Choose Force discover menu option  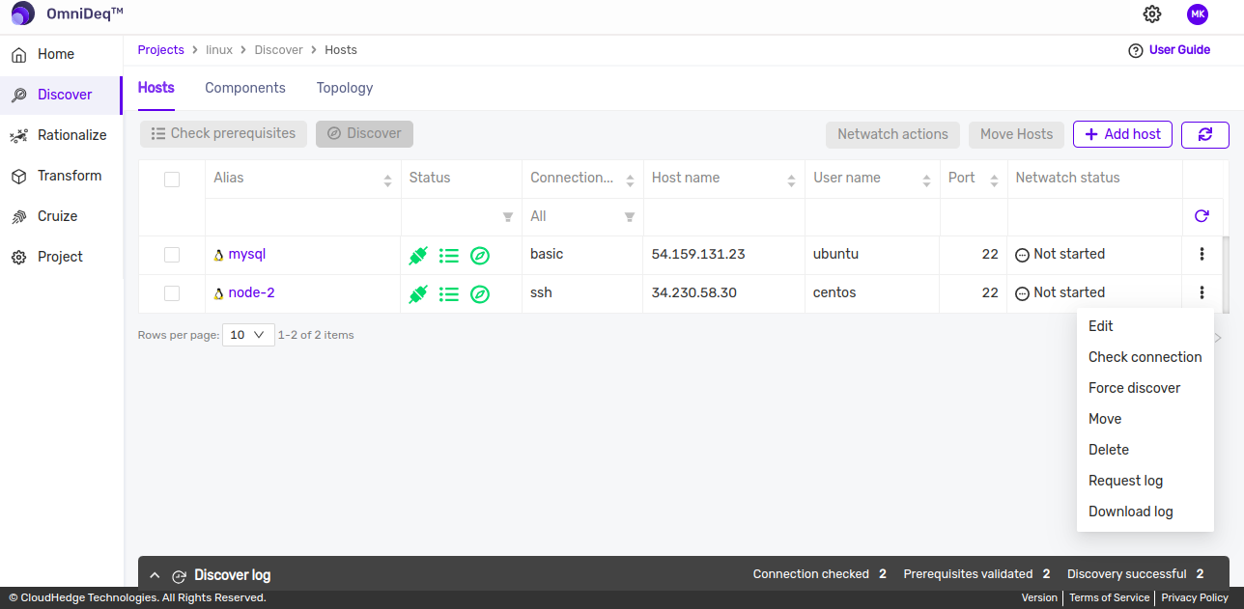1145,388
